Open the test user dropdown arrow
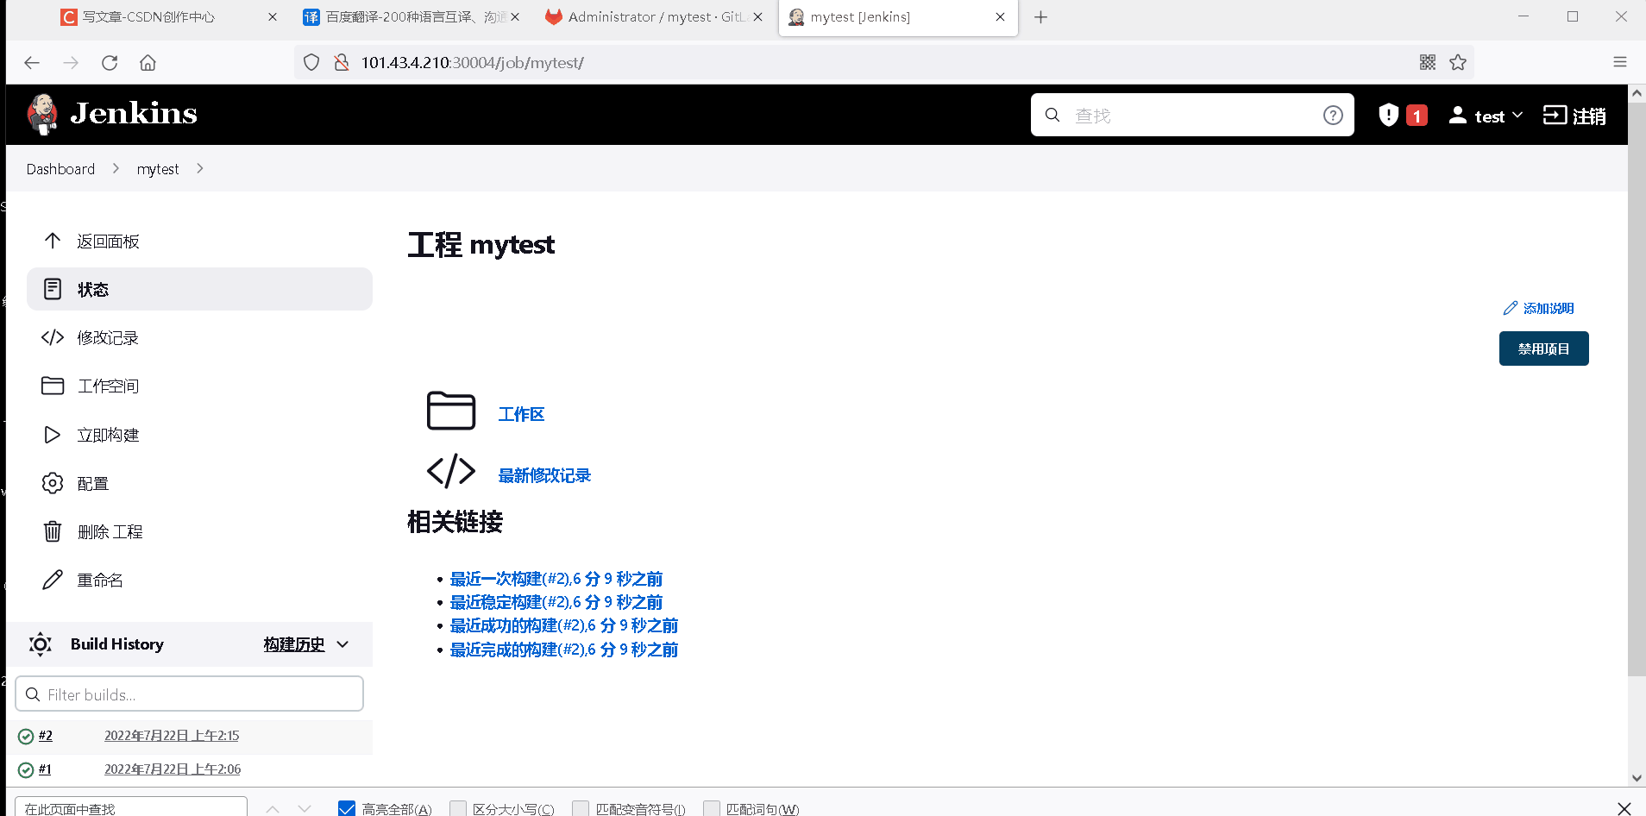The image size is (1646, 816). (x=1517, y=115)
